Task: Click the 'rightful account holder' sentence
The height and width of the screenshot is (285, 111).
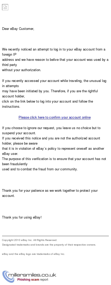Action: click(50, 94)
